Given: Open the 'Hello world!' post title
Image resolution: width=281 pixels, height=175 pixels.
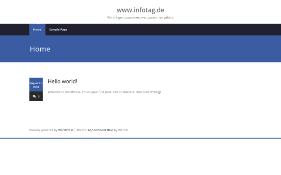Looking at the screenshot, I should pos(62,81).
